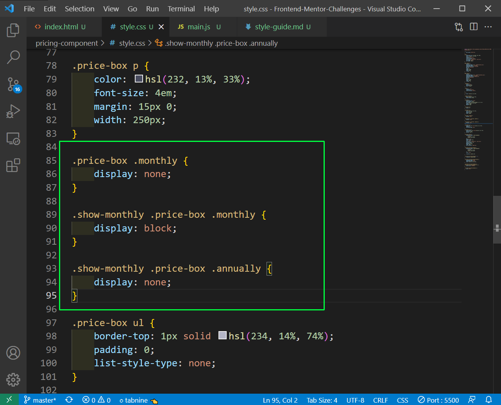Click the VS Code logo icon

(x=9, y=9)
